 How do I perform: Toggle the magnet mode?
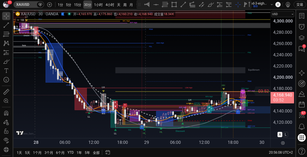[x=6, y=113]
